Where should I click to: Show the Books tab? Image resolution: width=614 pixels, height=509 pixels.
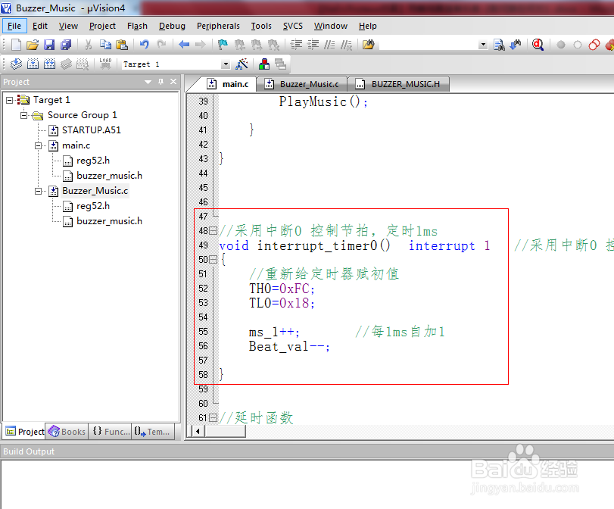[67, 432]
